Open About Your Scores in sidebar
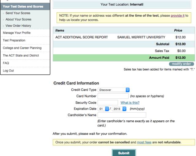Image resolution: width=196 pixels, height=156 pixels. (x=18, y=19)
